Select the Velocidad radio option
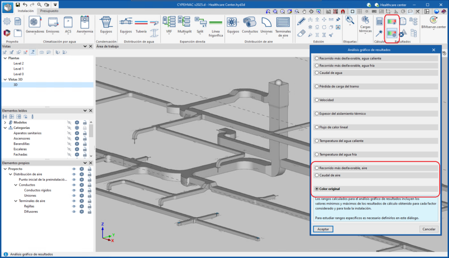Image resolution: width=449 pixels, height=258 pixels. (317, 100)
